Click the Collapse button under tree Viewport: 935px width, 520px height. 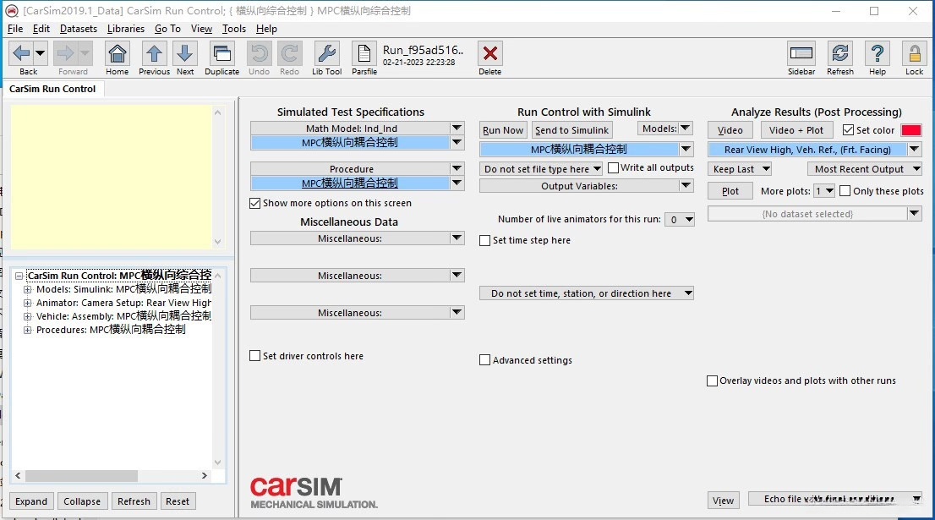82,501
